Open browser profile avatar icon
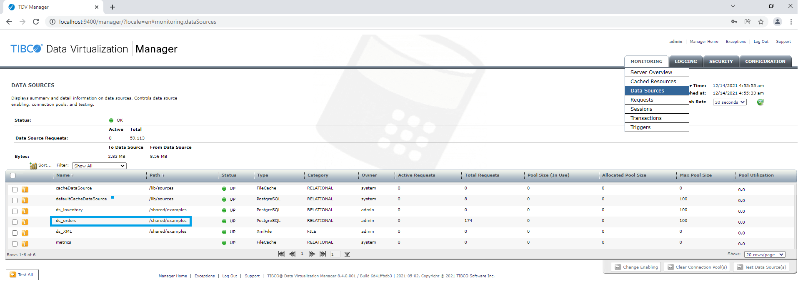 (778, 22)
